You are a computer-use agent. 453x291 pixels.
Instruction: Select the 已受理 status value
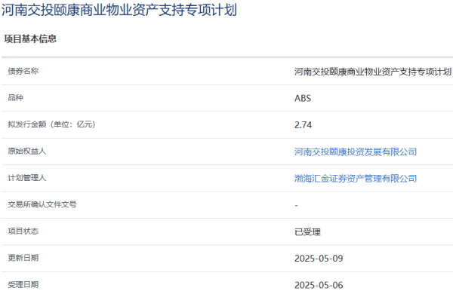(308, 232)
